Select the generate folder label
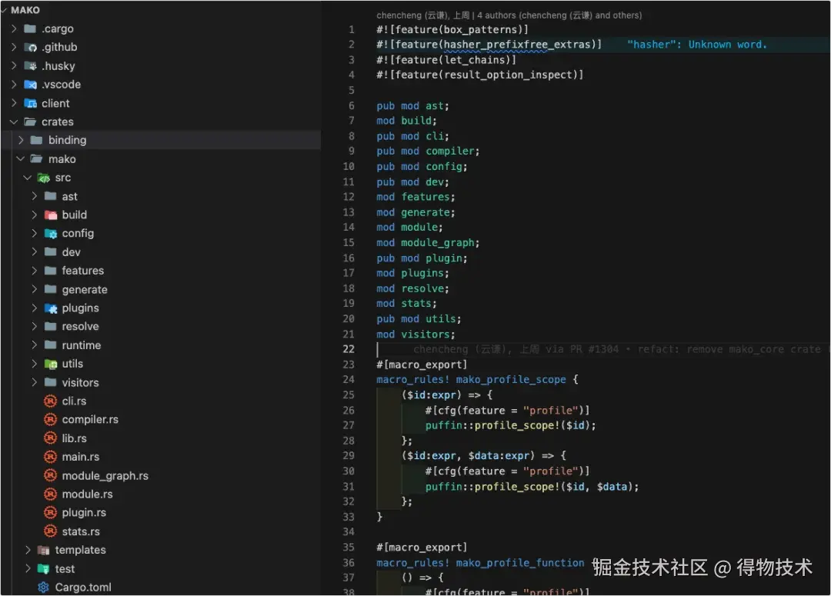Screen dimensions: 831x596 coord(85,290)
